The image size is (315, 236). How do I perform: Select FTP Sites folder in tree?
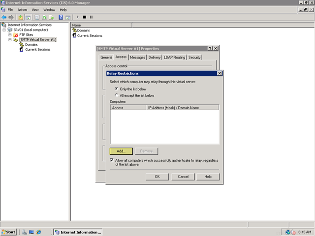(26, 35)
